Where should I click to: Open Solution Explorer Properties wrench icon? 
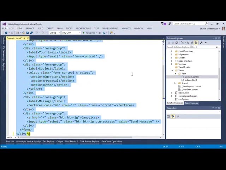[x=201, y=42]
